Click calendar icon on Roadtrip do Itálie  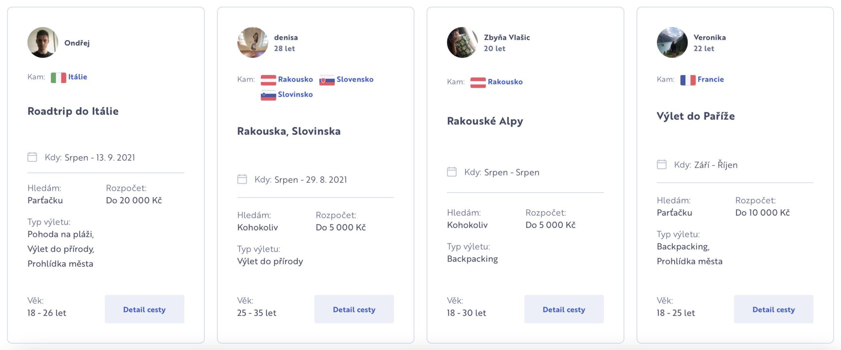coord(32,157)
